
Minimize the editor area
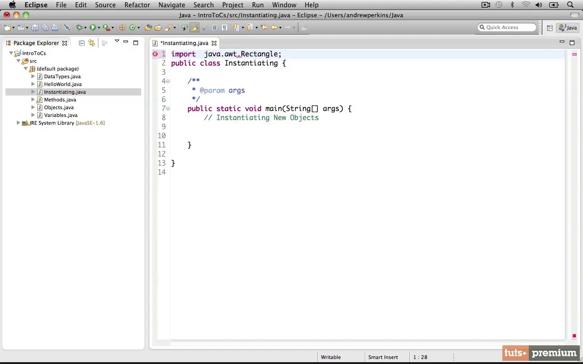click(562, 42)
